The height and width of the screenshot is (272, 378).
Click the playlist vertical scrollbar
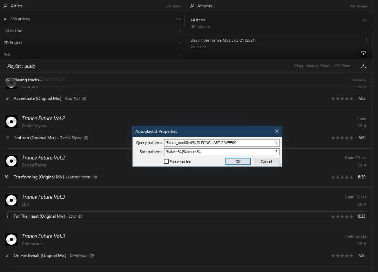371,221
